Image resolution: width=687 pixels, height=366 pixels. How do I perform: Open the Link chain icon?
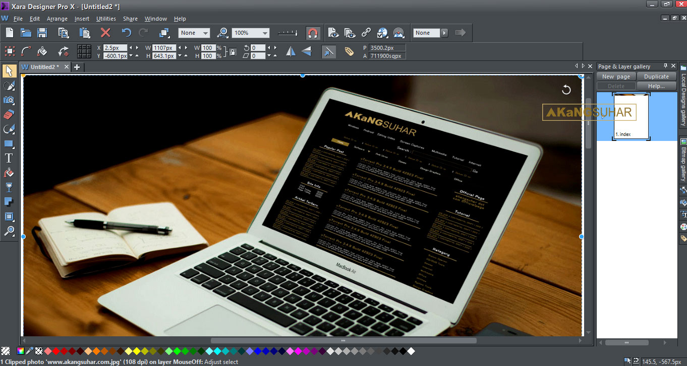[x=366, y=33]
